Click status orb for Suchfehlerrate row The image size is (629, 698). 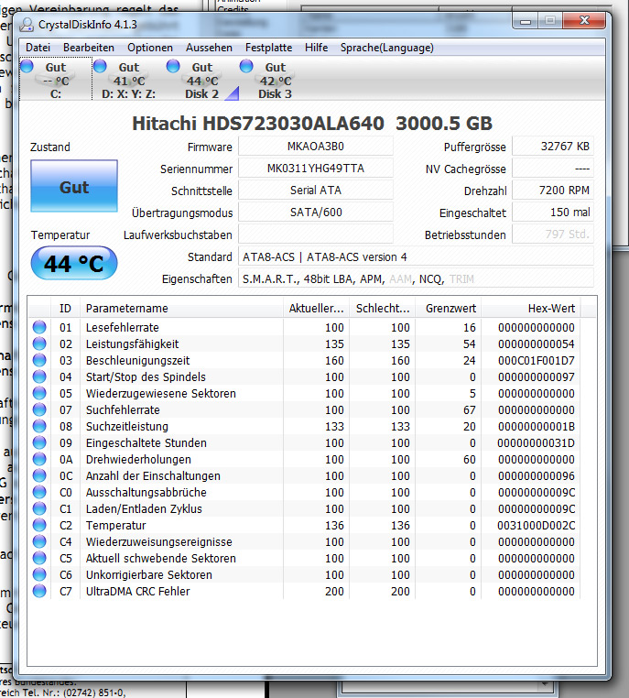click(39, 409)
